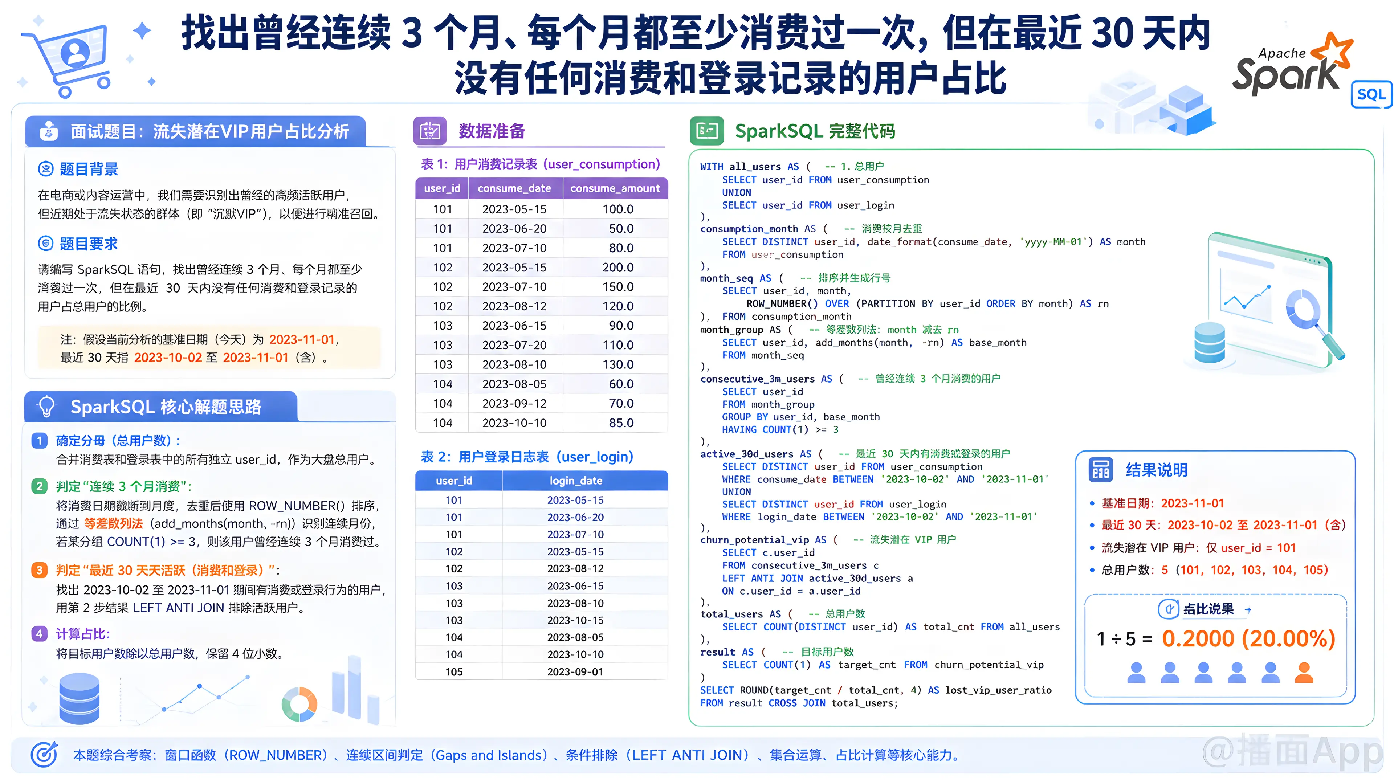Click the 0.2000 (20.00%) result value
This screenshot has width=1394, height=784.
click(x=1249, y=638)
